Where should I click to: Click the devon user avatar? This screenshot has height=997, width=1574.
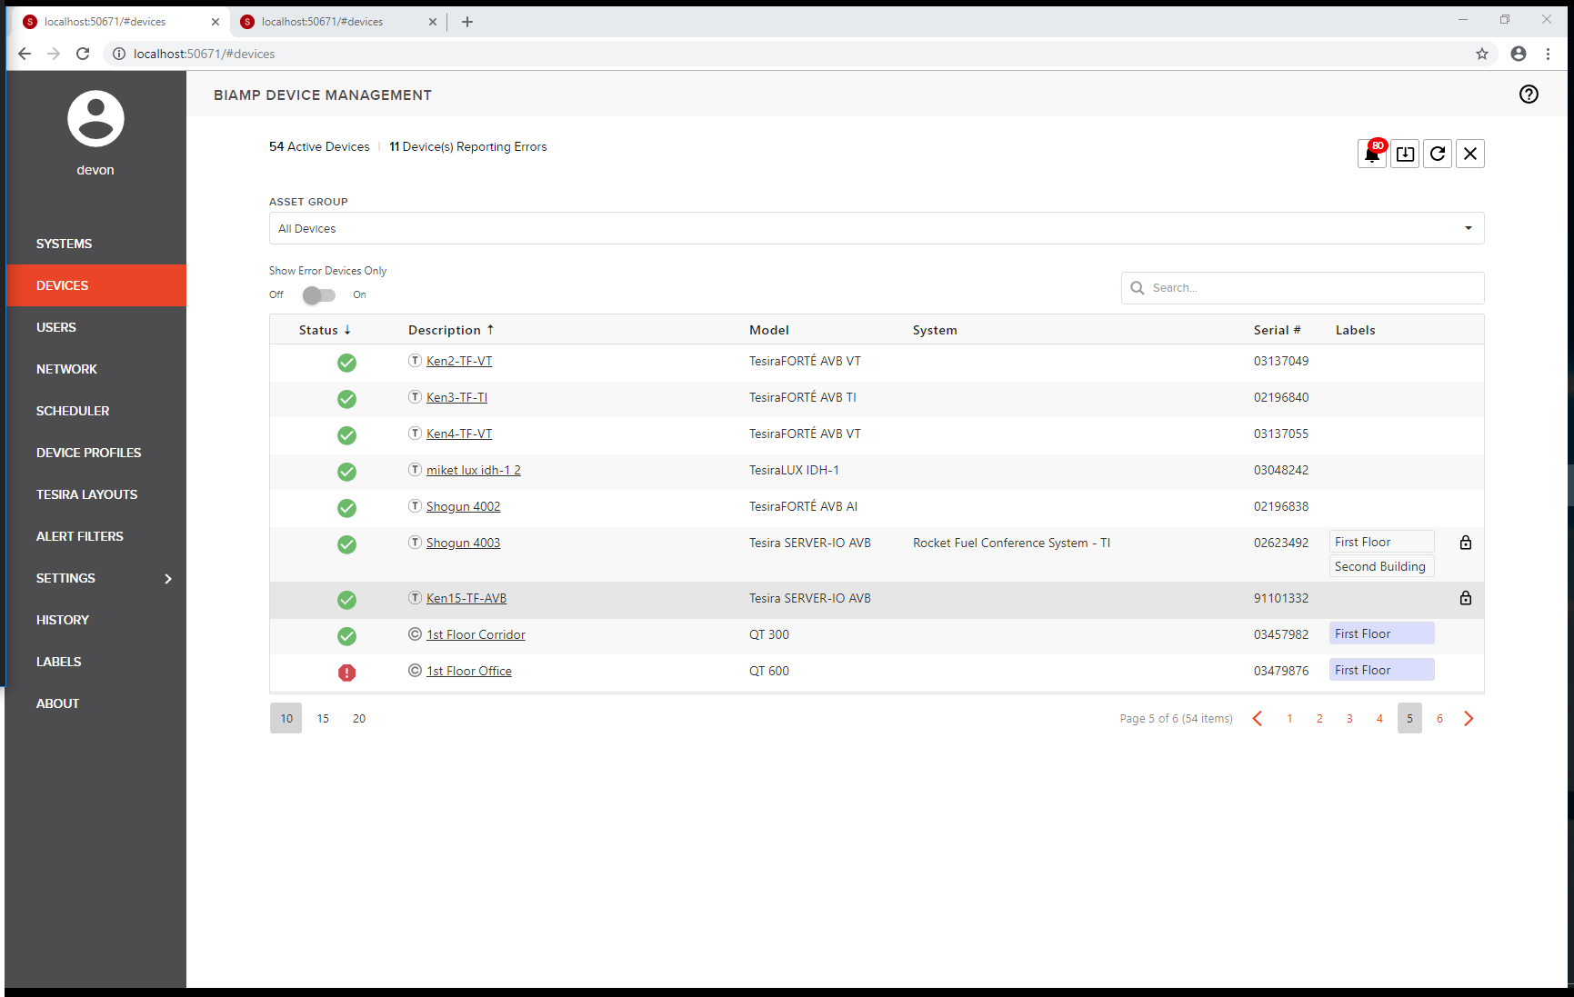[95, 118]
